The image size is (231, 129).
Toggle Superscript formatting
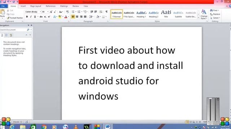[49, 17]
